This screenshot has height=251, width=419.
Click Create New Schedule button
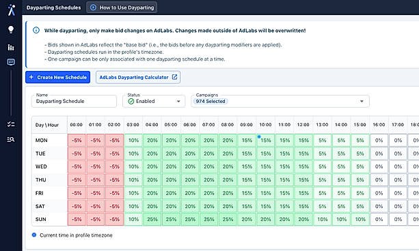(57, 77)
